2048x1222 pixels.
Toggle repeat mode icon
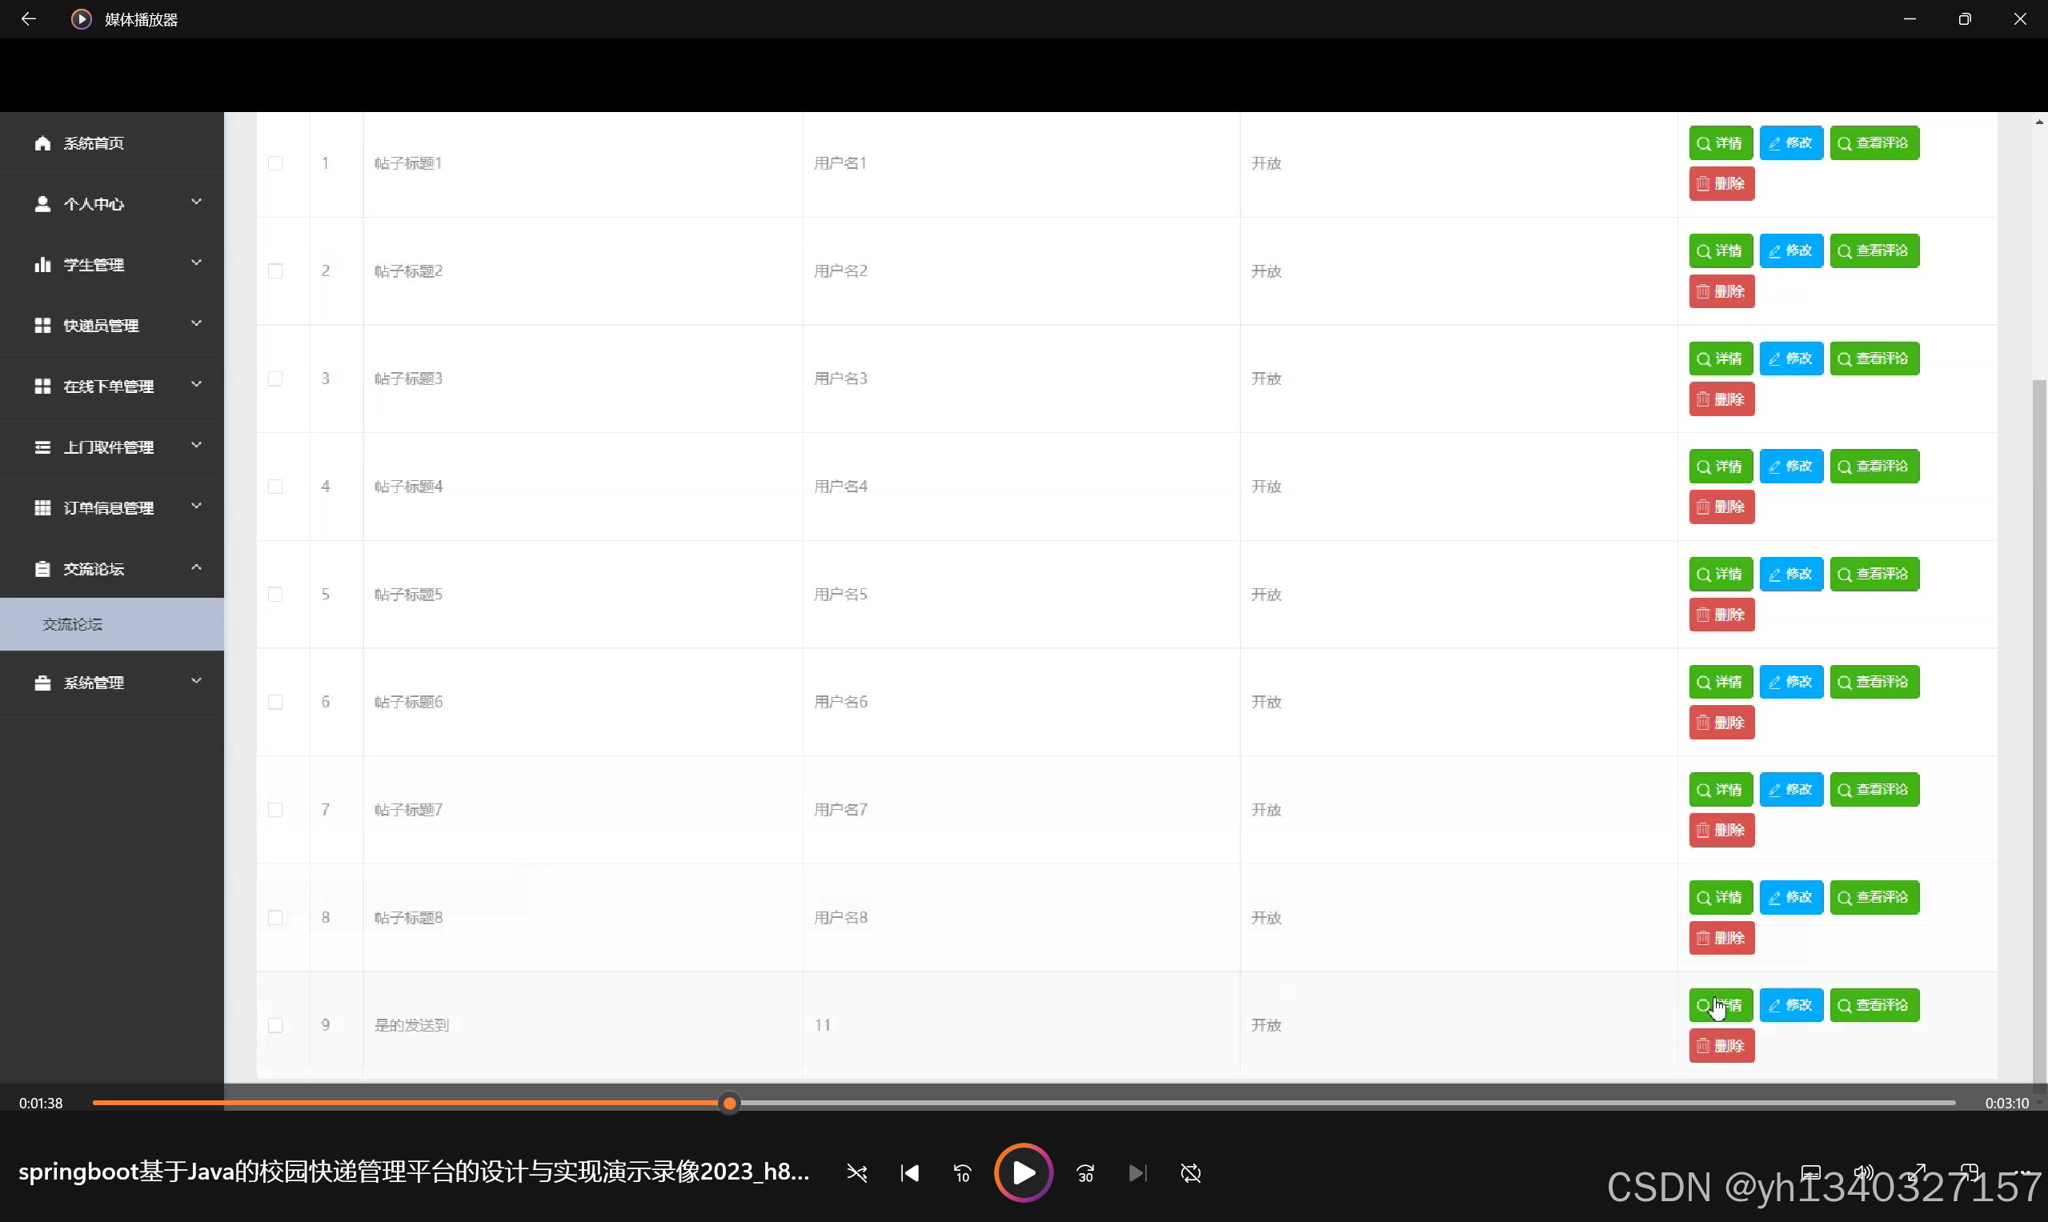click(1191, 1173)
